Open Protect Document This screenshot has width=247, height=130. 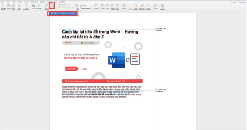tap(136, 7)
